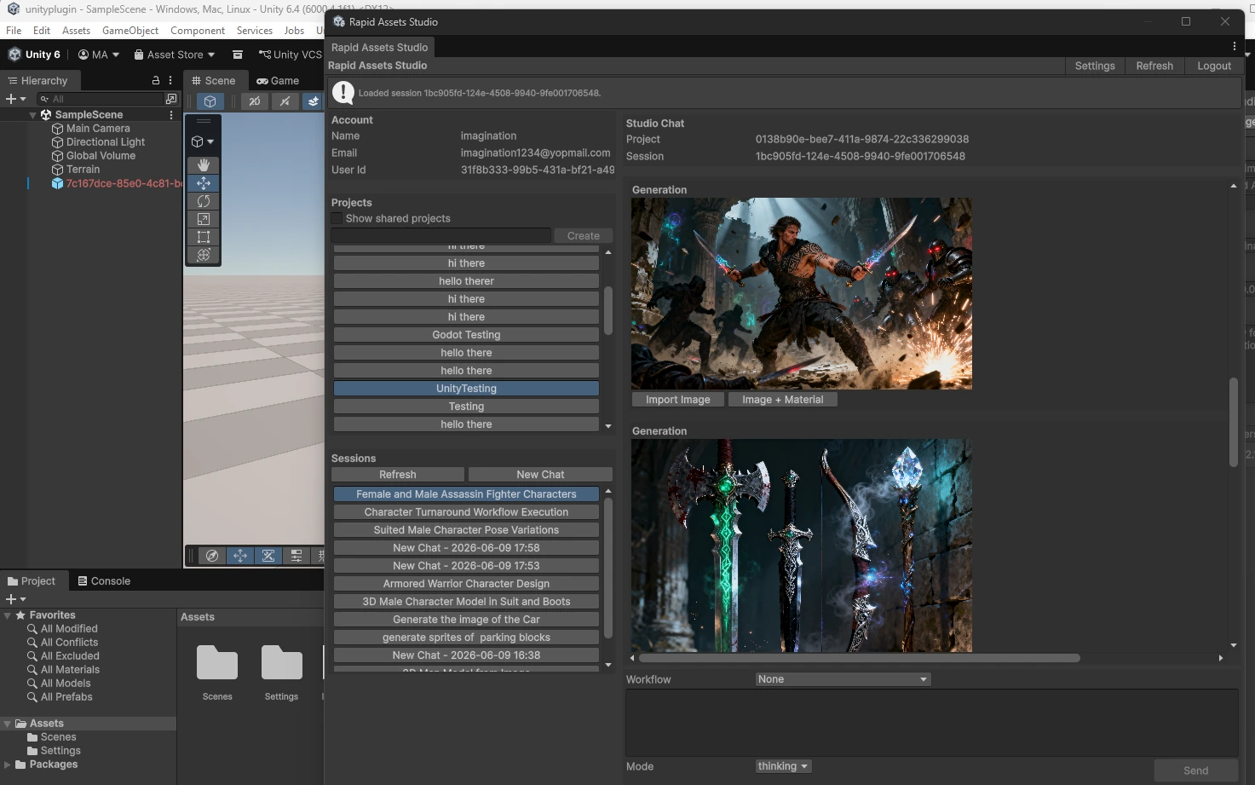Select Main Camera in Hierarchy

coord(98,129)
